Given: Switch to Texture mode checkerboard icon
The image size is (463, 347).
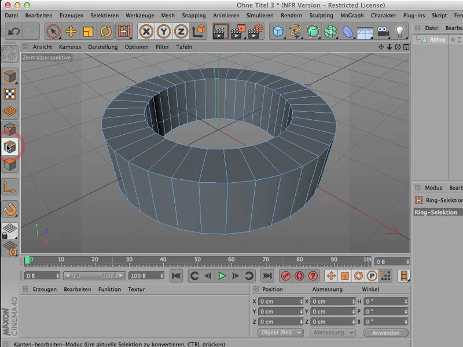Looking at the screenshot, I should tap(10, 94).
